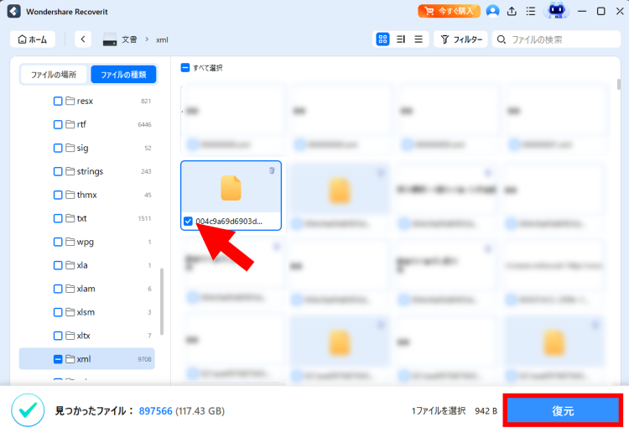The height and width of the screenshot is (433, 629).
Task: Click the 897566 found files count
Action: point(155,411)
